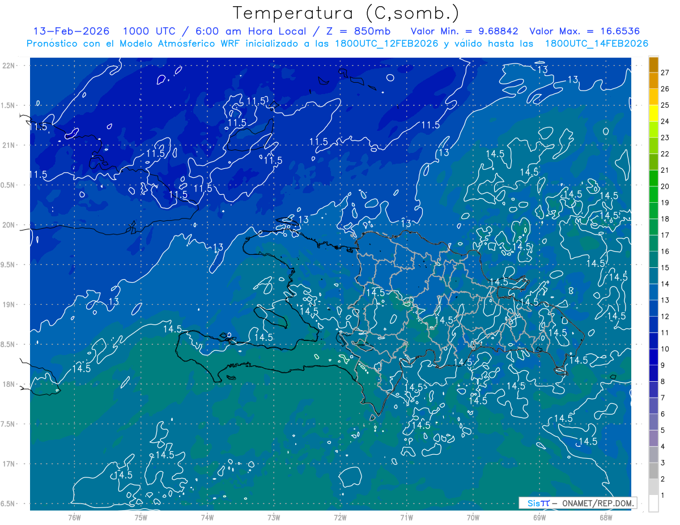Click the '9.5N' latitude axis label
The height and width of the screenshot is (525, 680).
click(8, 264)
